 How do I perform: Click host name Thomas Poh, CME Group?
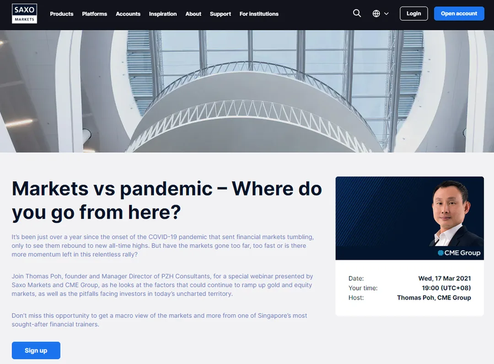pos(434,298)
